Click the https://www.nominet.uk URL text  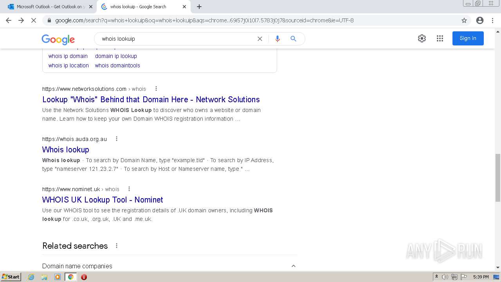point(71,189)
